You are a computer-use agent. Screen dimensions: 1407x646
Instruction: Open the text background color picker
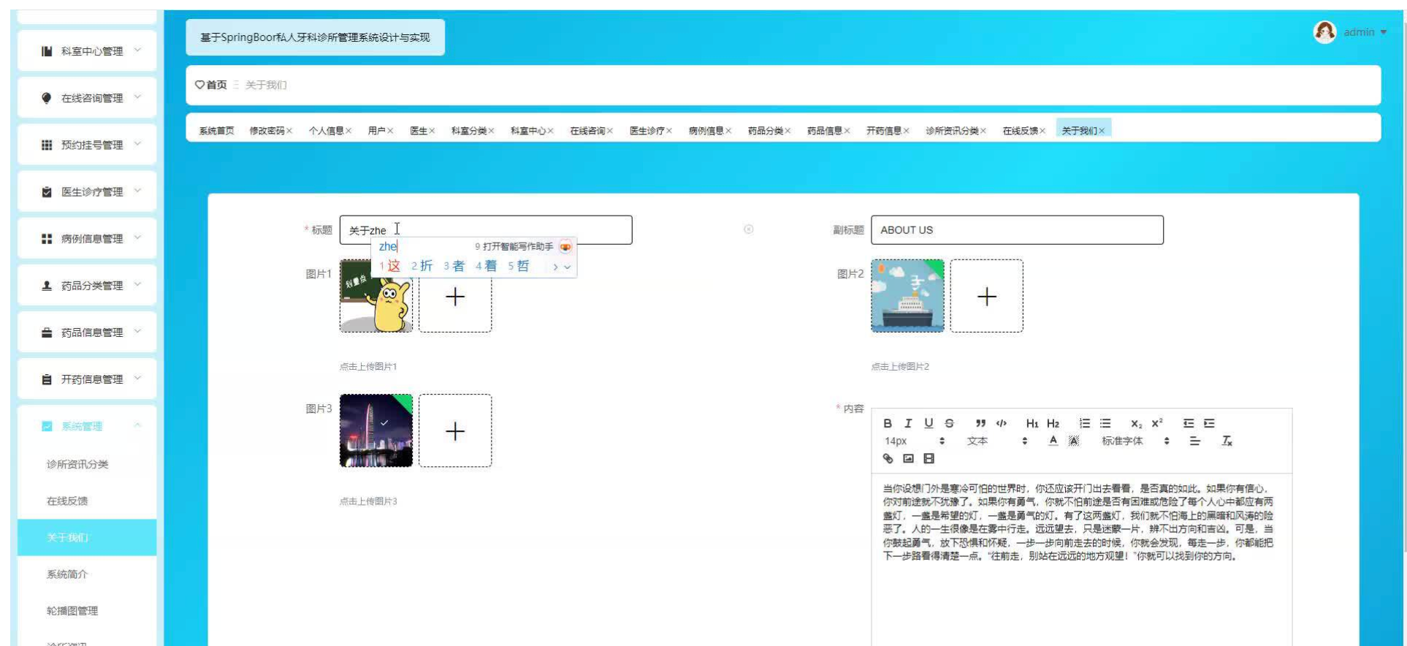(1073, 441)
